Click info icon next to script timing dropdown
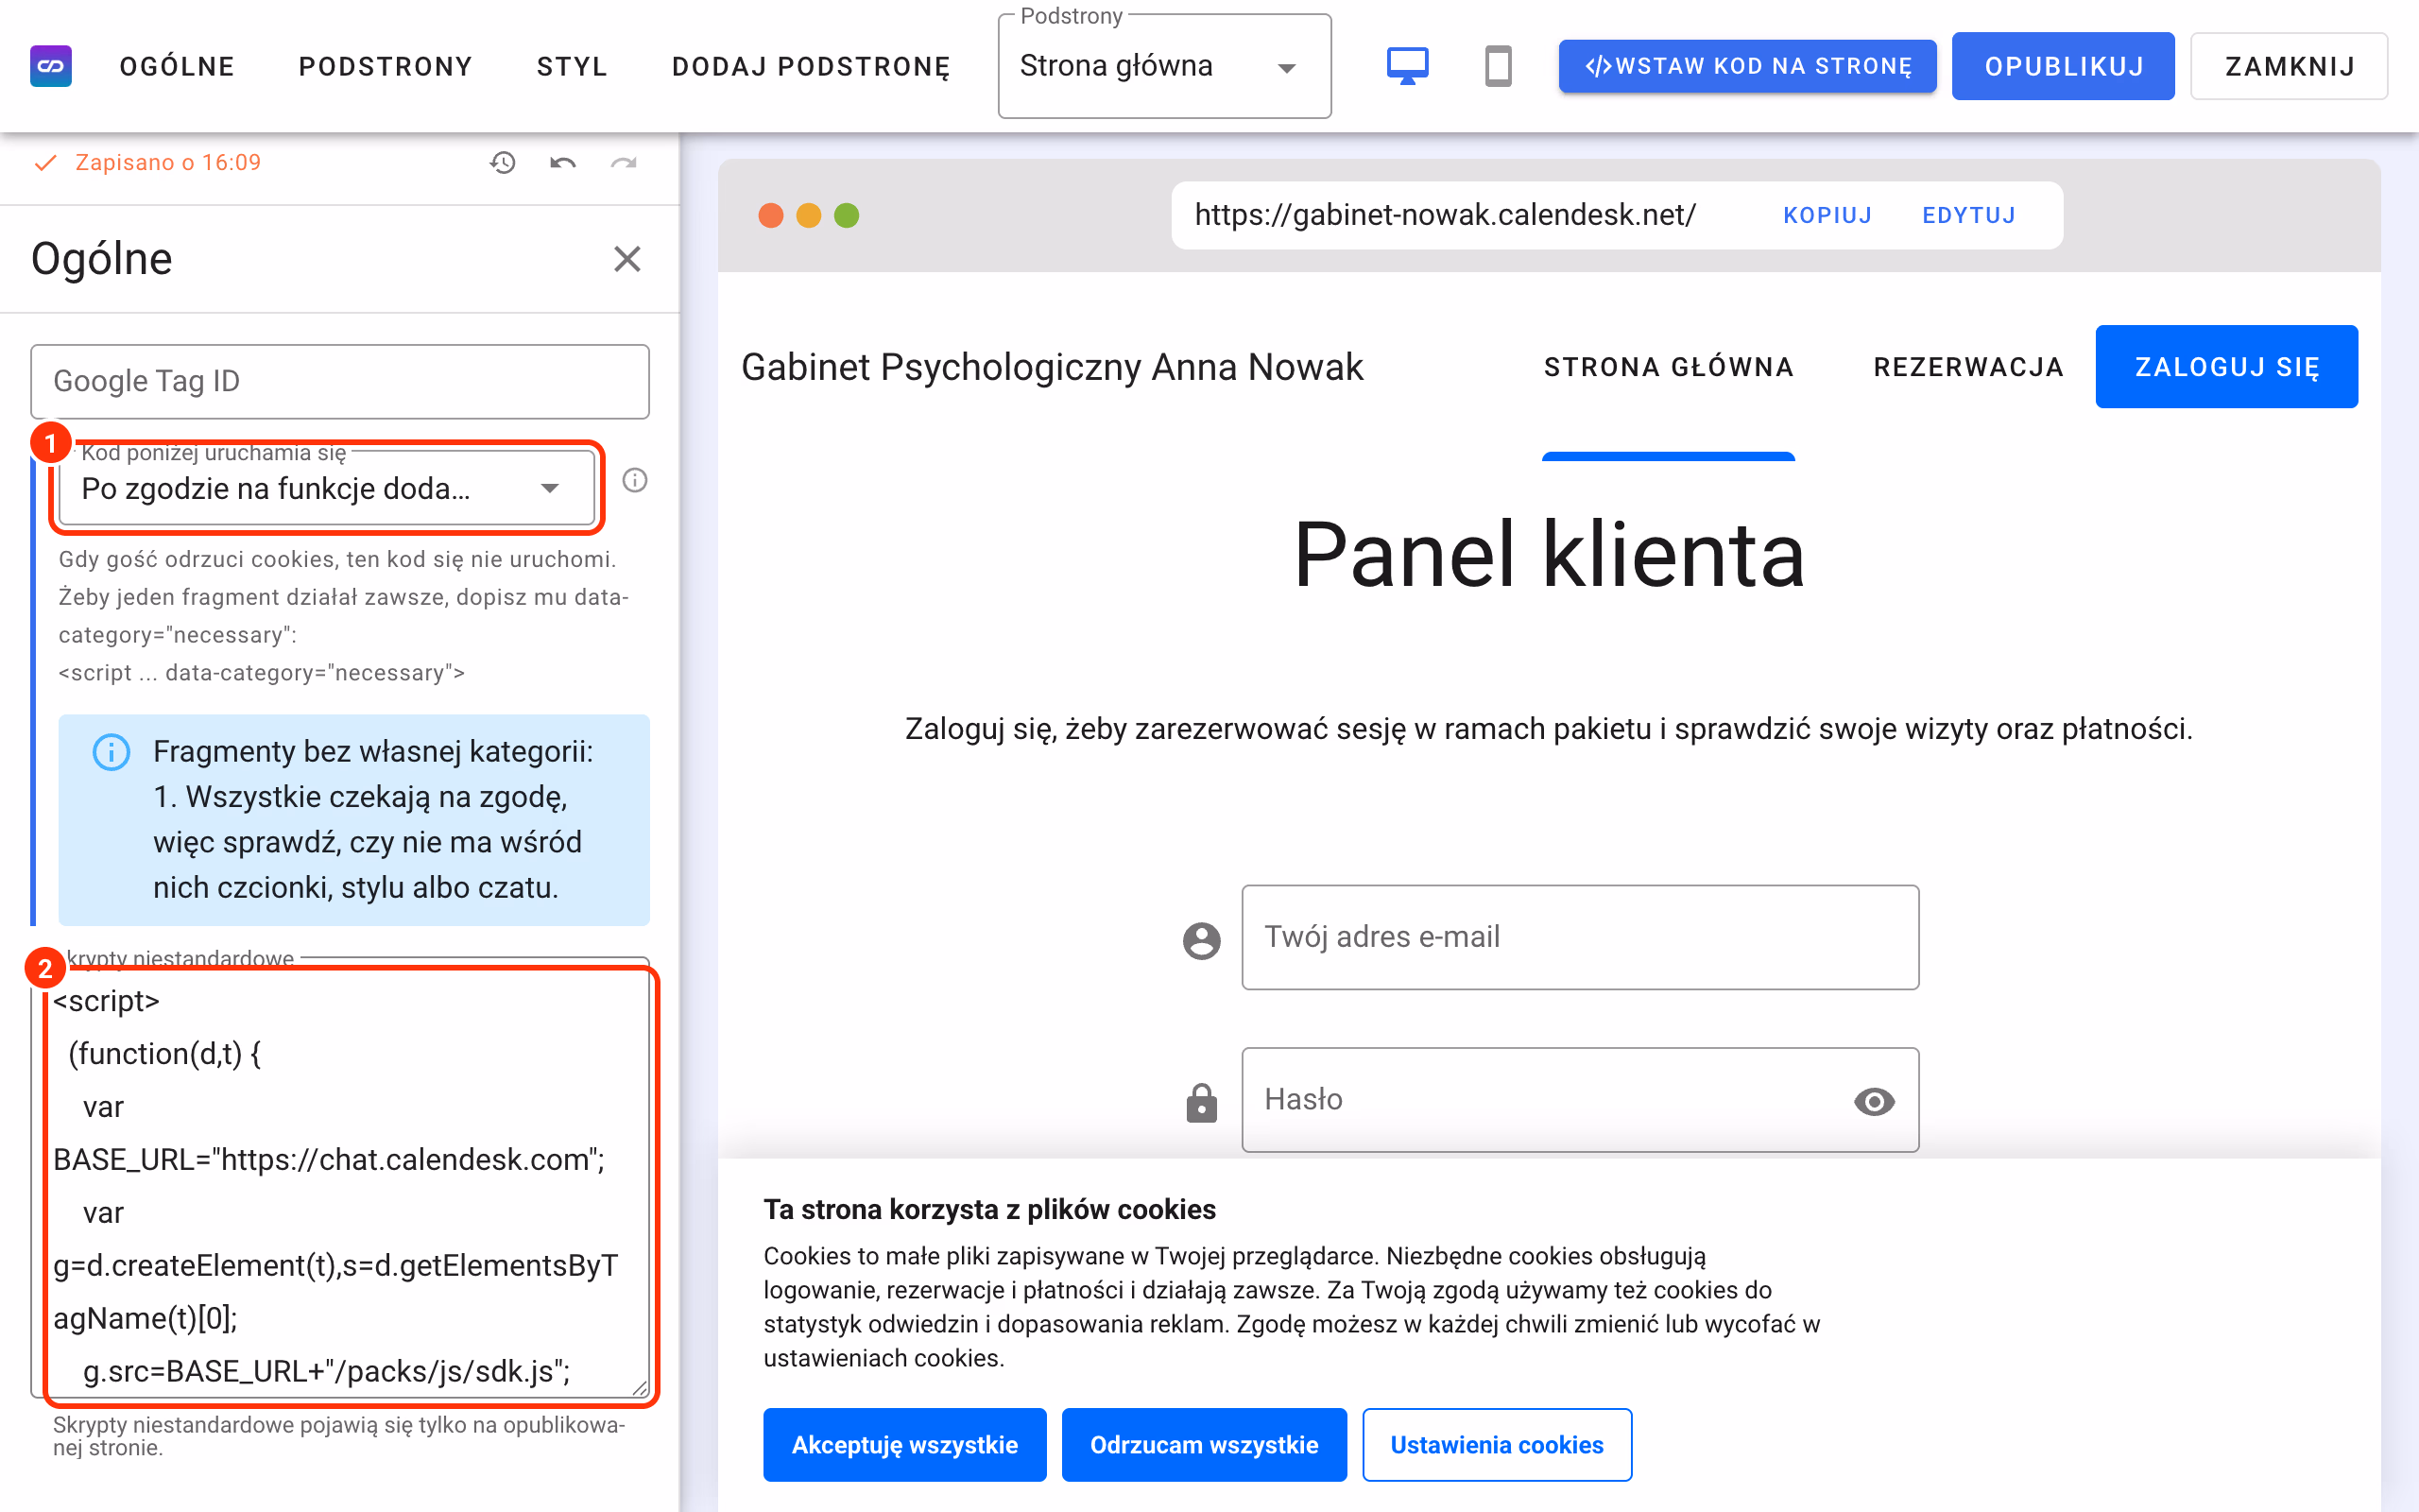 tap(635, 481)
